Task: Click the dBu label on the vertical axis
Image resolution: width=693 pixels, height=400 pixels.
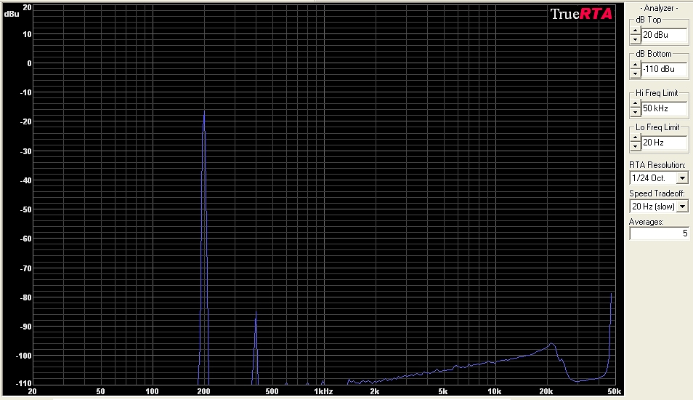Action: (12, 14)
